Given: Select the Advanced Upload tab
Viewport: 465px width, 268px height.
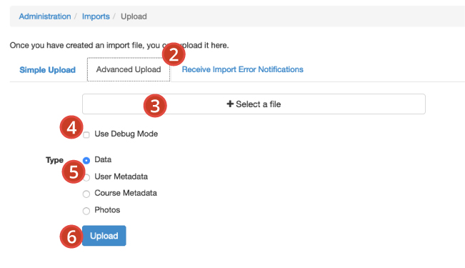Looking at the screenshot, I should pos(129,69).
